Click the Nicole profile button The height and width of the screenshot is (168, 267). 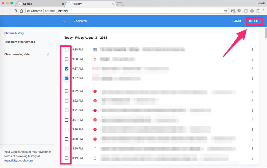click(261, 3)
